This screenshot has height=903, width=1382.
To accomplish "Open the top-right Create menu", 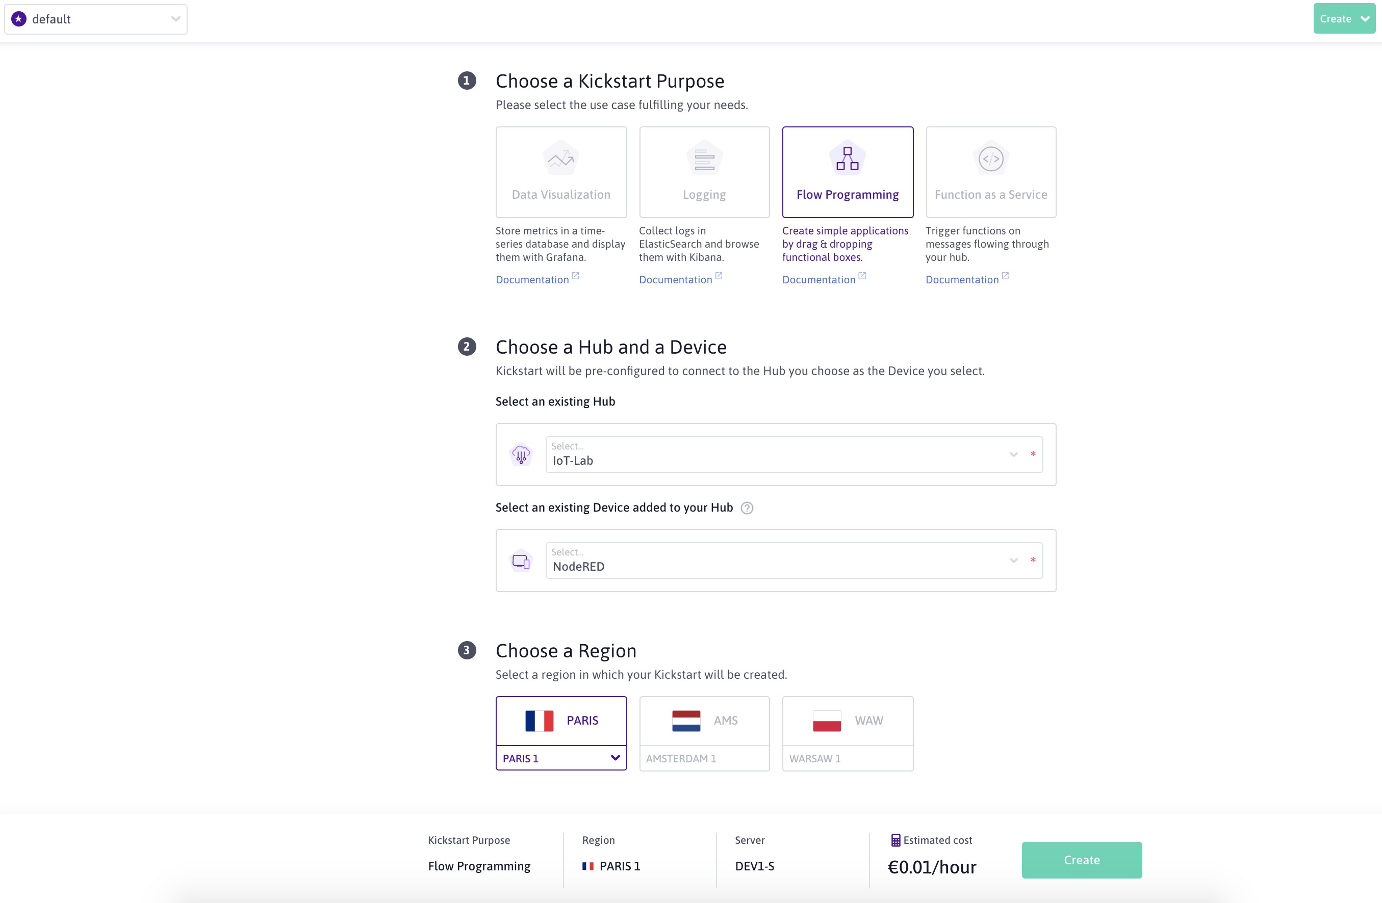I will pos(1344,19).
